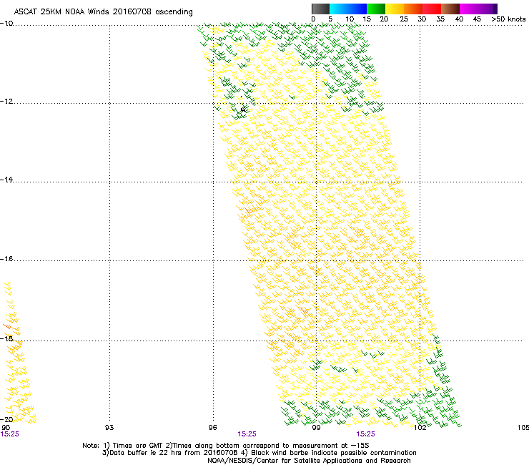Image resolution: width=529 pixels, height=465 pixels.
Task: Click the brown 35-40 knots color swatch
Action: coord(450,9)
